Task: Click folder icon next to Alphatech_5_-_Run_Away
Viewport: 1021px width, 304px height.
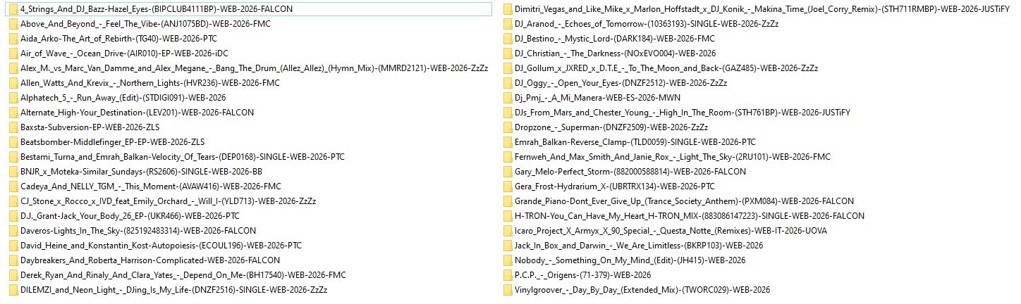Action: 14,98
